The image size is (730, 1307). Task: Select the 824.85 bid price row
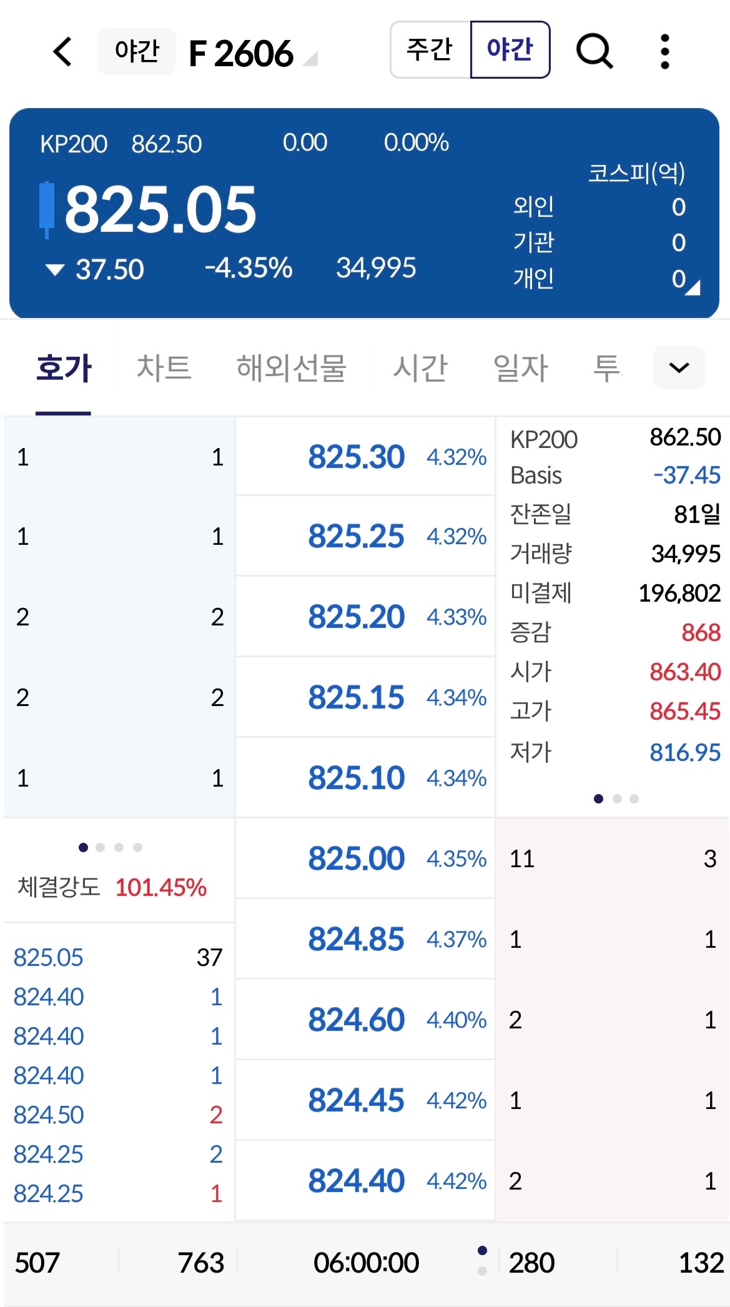pyautogui.click(x=365, y=939)
